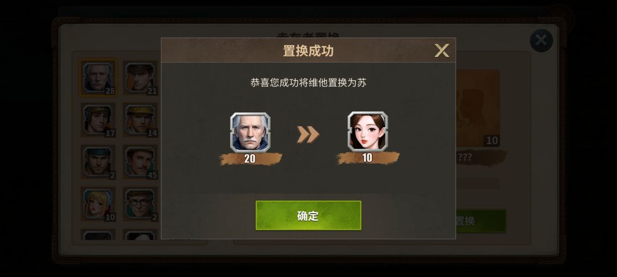This screenshot has height=277, width=617.
Task: Pick the hero avatar with count 28
Action: [98, 78]
